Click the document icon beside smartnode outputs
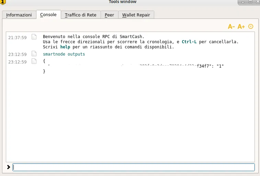This screenshot has height=176, width=260. [x=34, y=54]
